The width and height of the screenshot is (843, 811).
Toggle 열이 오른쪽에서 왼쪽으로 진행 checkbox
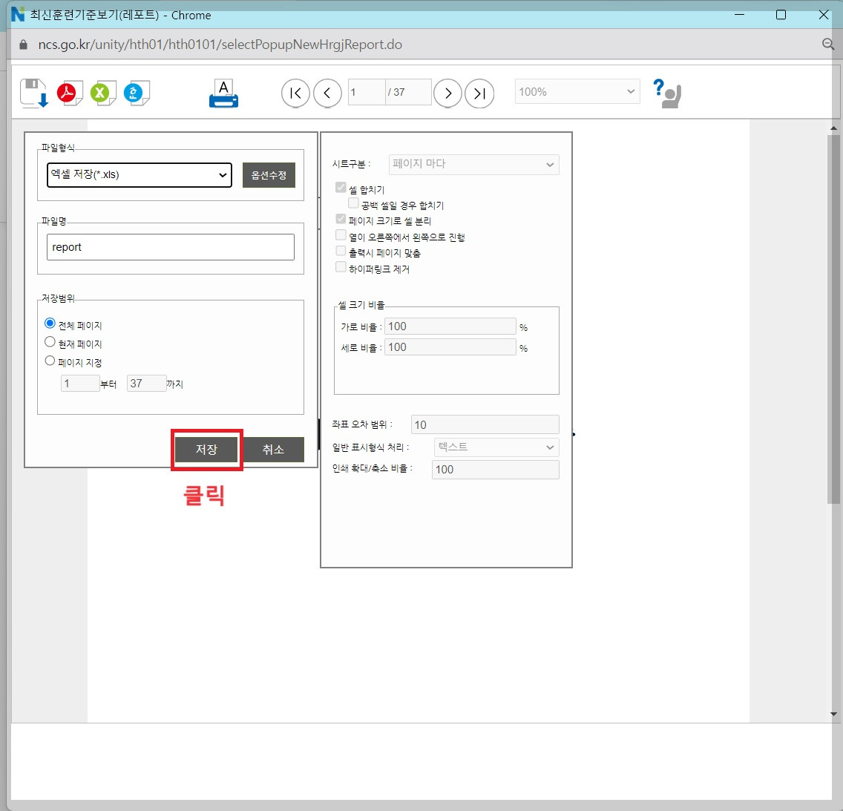click(341, 235)
